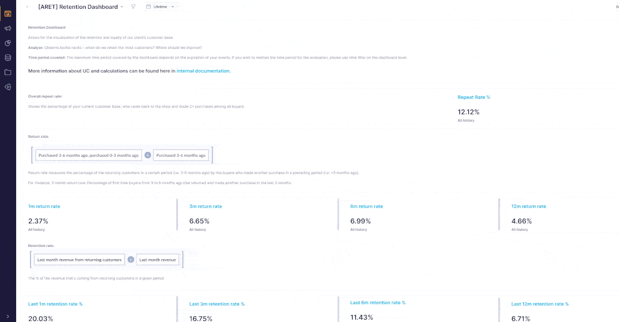The height and width of the screenshot is (322, 619).
Task: Click the tag icon in the sidebar
Action: (8, 87)
